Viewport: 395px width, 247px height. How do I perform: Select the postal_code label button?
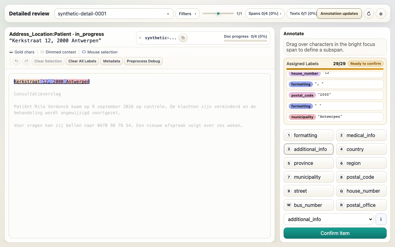(x=361, y=177)
